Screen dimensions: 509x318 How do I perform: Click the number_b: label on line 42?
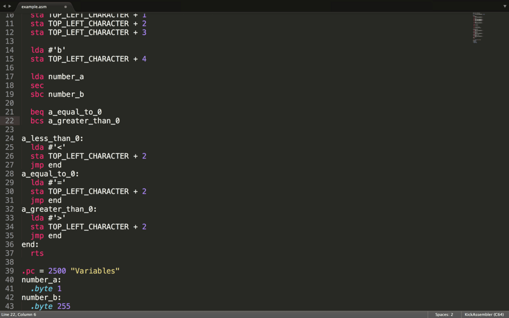(41, 298)
